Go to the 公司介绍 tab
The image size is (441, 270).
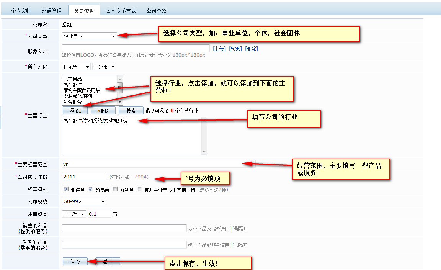[x=157, y=11]
